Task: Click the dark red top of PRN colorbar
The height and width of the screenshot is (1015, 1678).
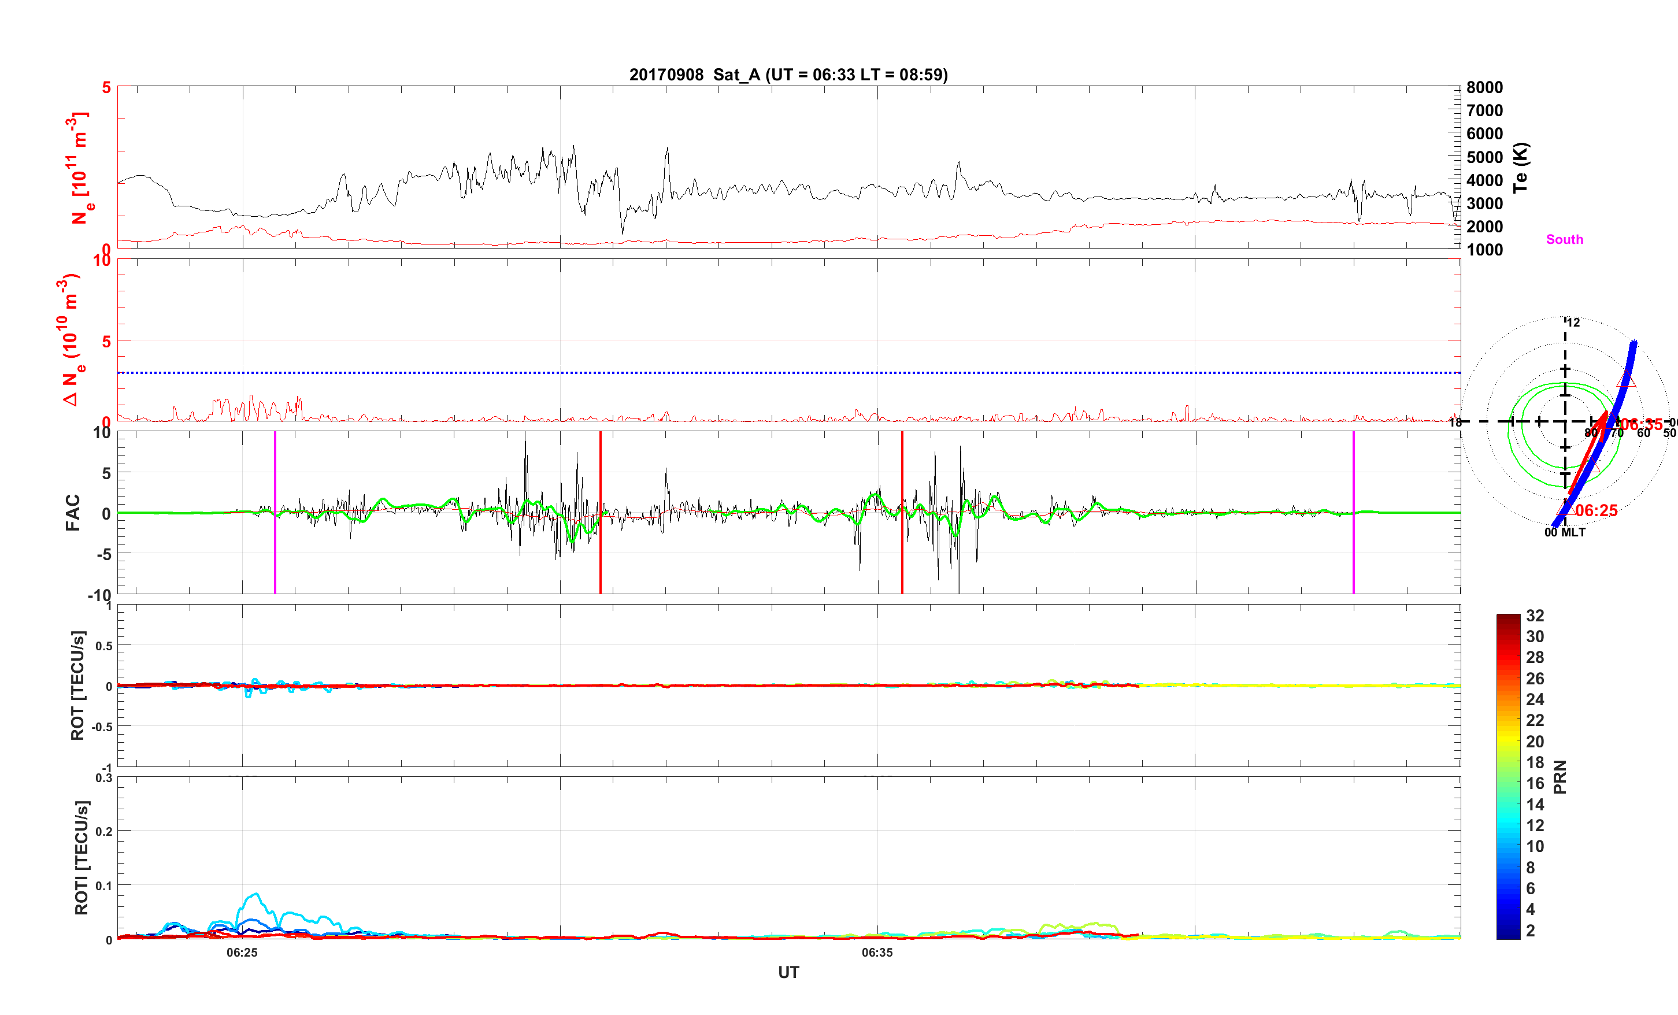Action: tap(1507, 618)
